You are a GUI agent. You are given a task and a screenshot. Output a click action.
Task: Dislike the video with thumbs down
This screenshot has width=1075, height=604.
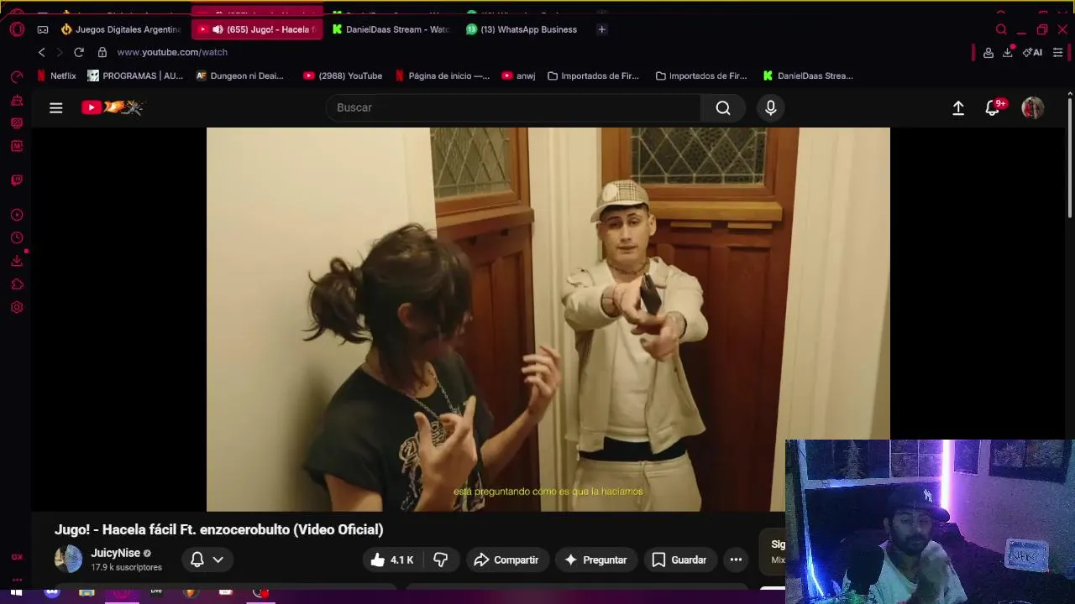pyautogui.click(x=441, y=560)
